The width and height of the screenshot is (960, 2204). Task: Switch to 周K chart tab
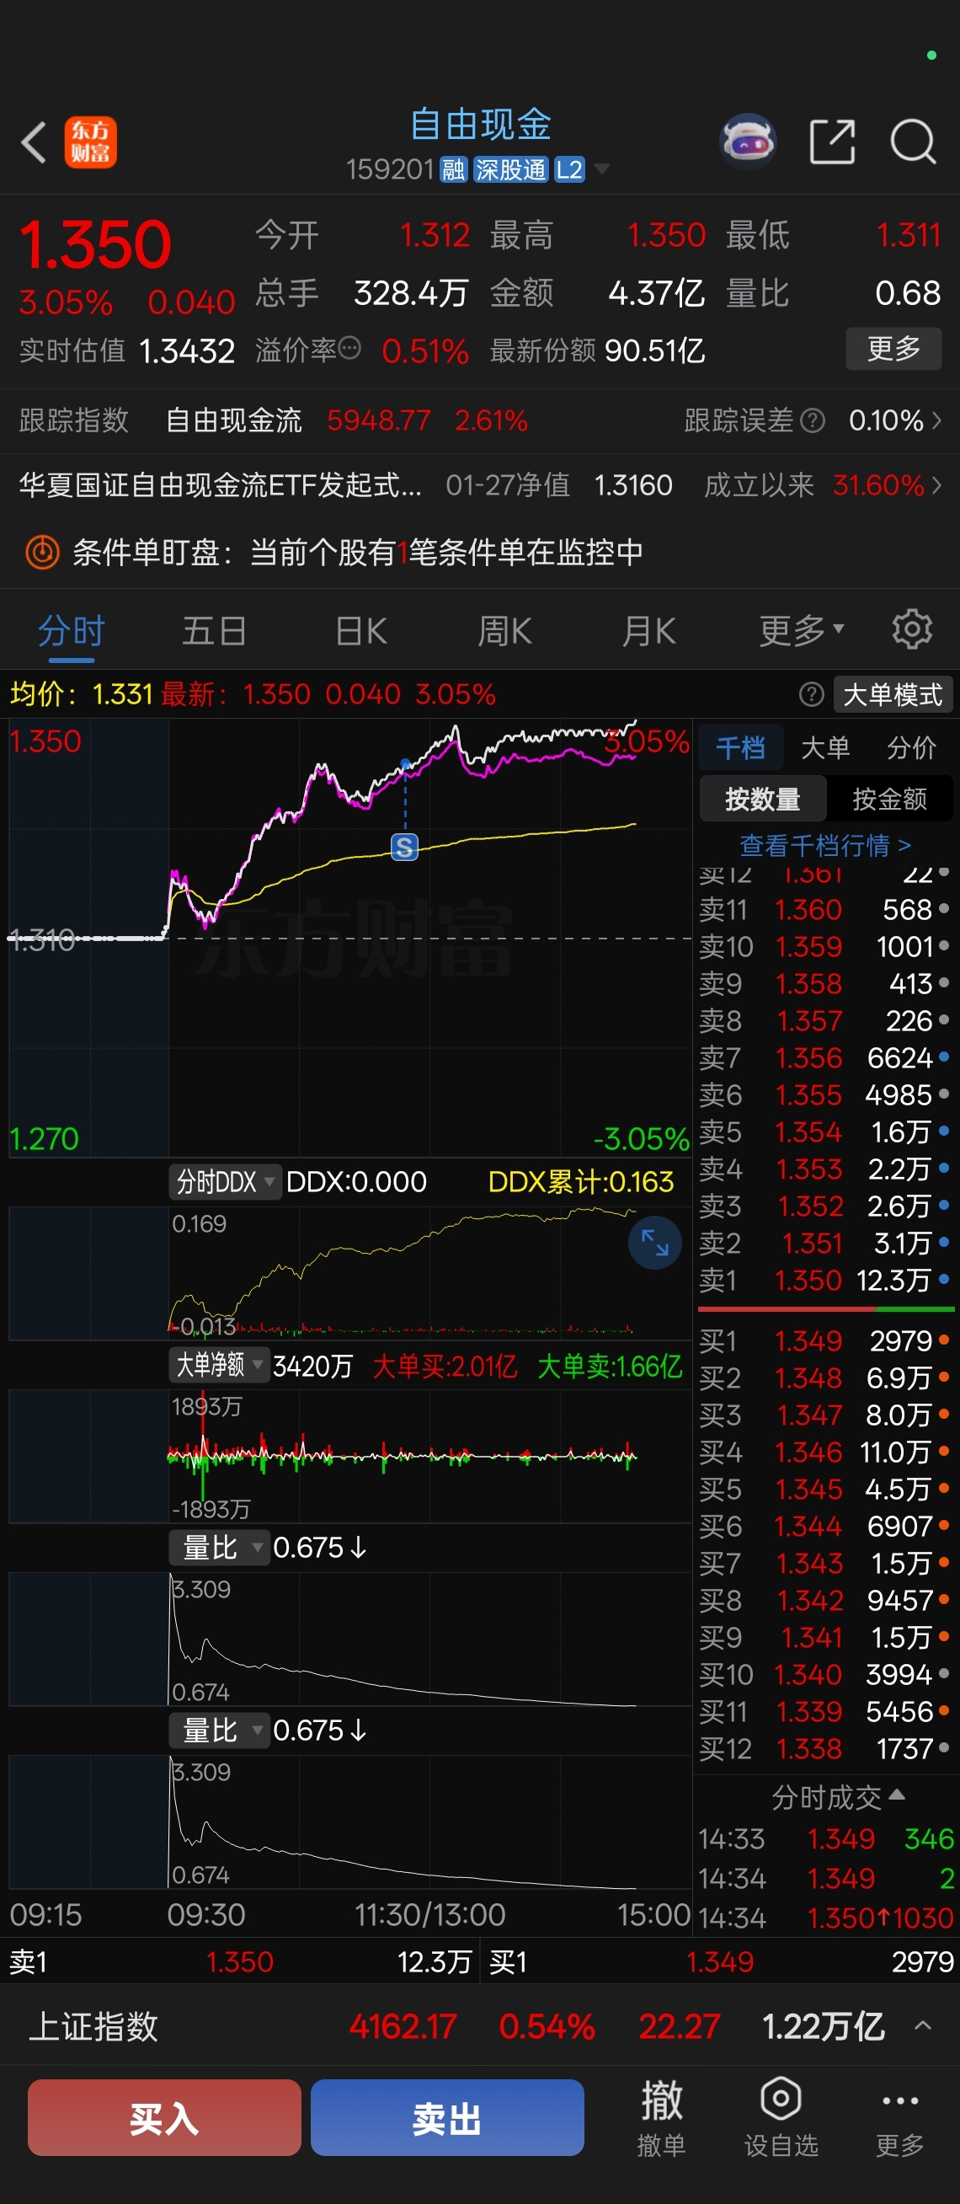tap(504, 631)
